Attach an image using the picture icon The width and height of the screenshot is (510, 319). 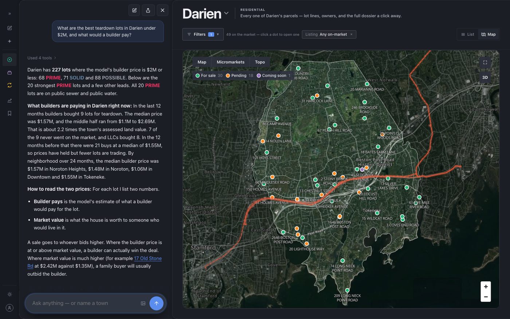(143, 303)
